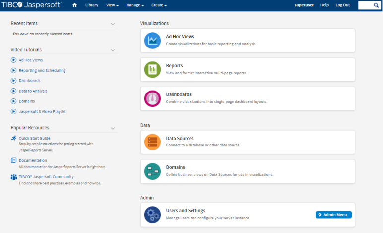Select the Data Sources card title
Image resolution: width=383 pixels, height=233 pixels.
[x=180, y=139]
